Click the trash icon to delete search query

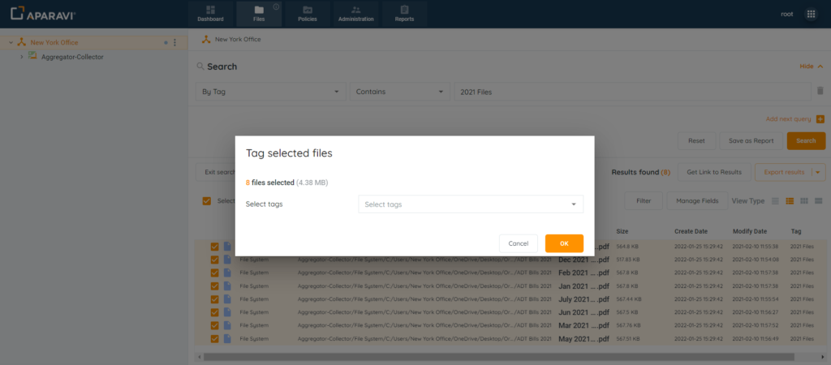pyautogui.click(x=820, y=92)
